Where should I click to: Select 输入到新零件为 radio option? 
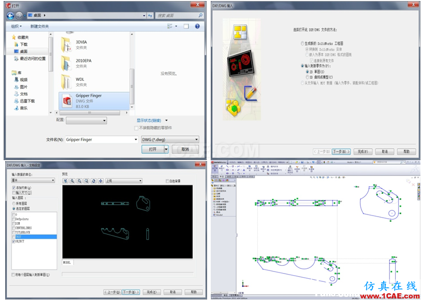302,66
